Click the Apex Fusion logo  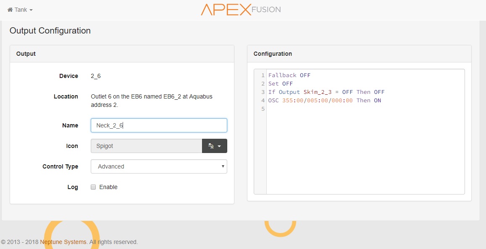(x=241, y=10)
